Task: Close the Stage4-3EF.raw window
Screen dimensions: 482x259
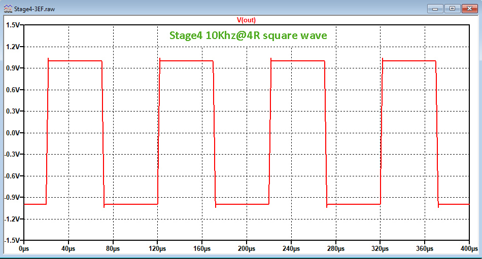Action: click(x=469, y=9)
